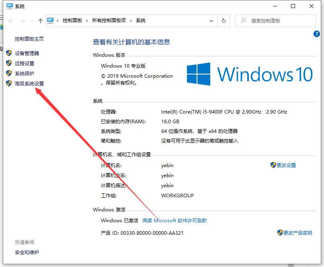This screenshot has width=324, height=267.
Task: Click the shield icon beside 更改产品密钥
Action: click(x=280, y=232)
